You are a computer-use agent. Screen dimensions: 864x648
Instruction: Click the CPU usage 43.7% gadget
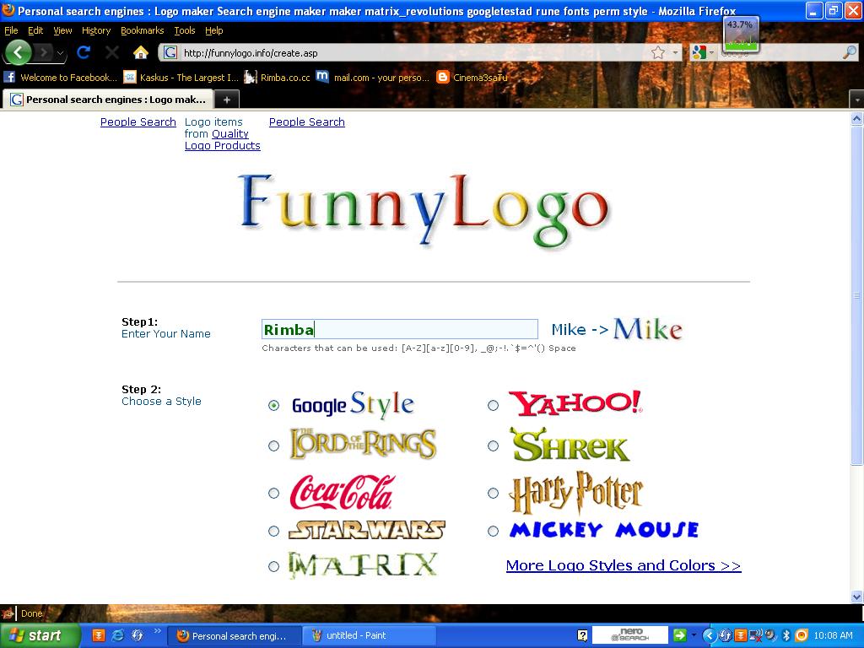(741, 35)
